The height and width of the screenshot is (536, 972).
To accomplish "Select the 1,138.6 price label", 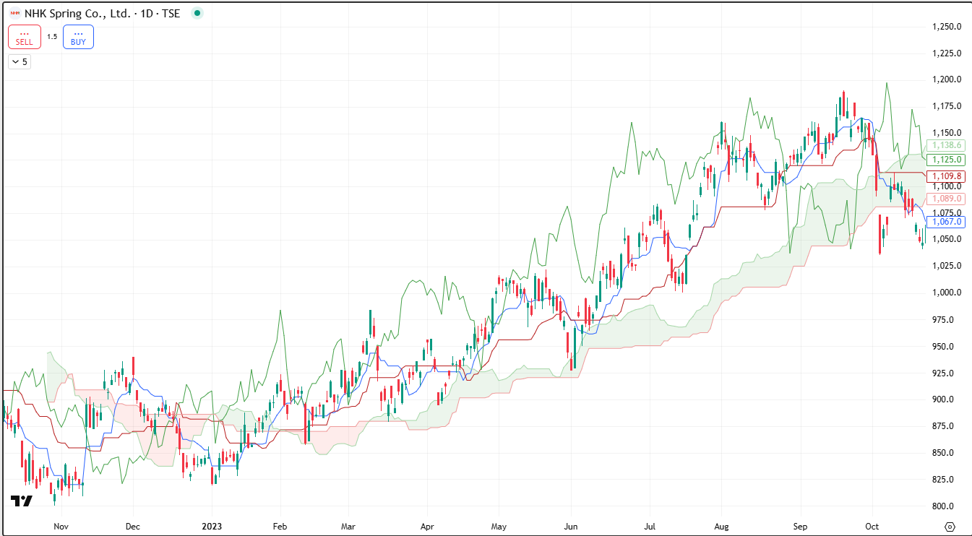I will tap(947, 145).
